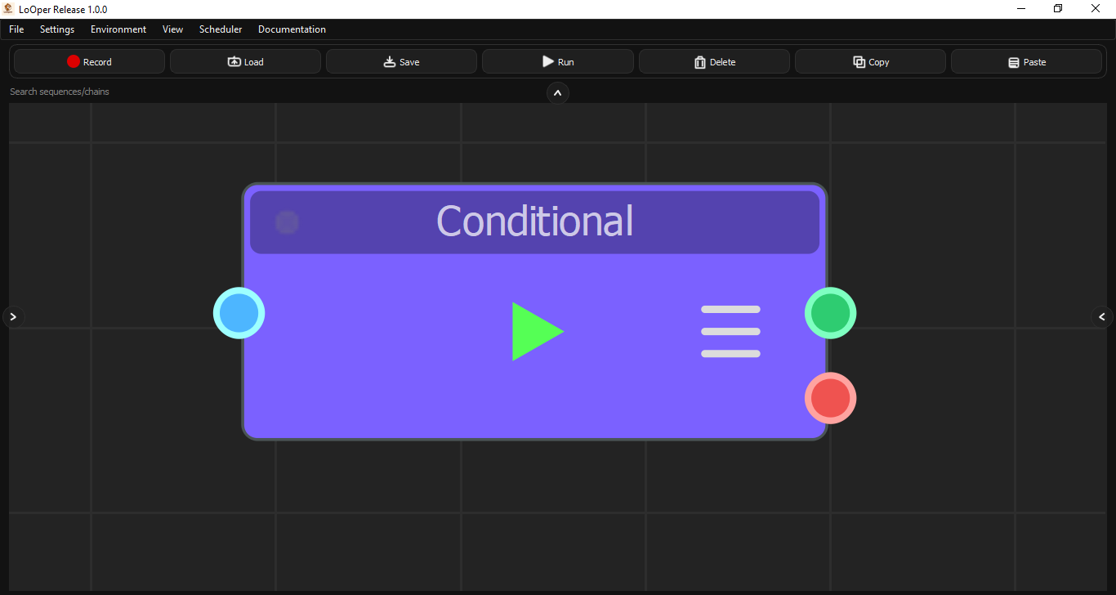Click the LoOper application icon in titlebar
The height and width of the screenshot is (595, 1116).
coord(7,8)
